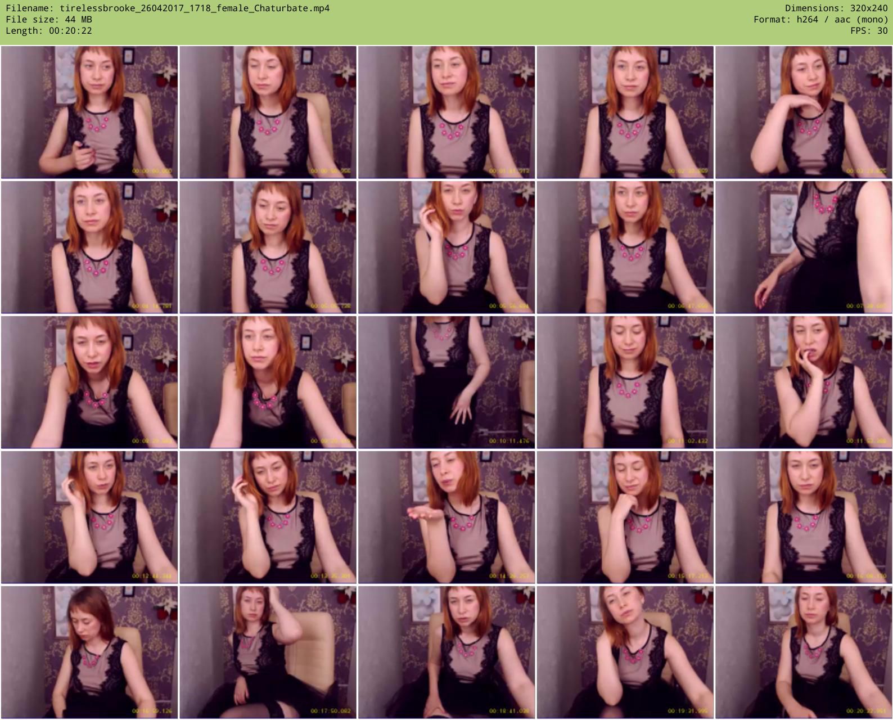Viewport: 893px width, 720px height.
Task: Click the thumbnail timestamped 00:17:50.082
Action: [x=268, y=652]
